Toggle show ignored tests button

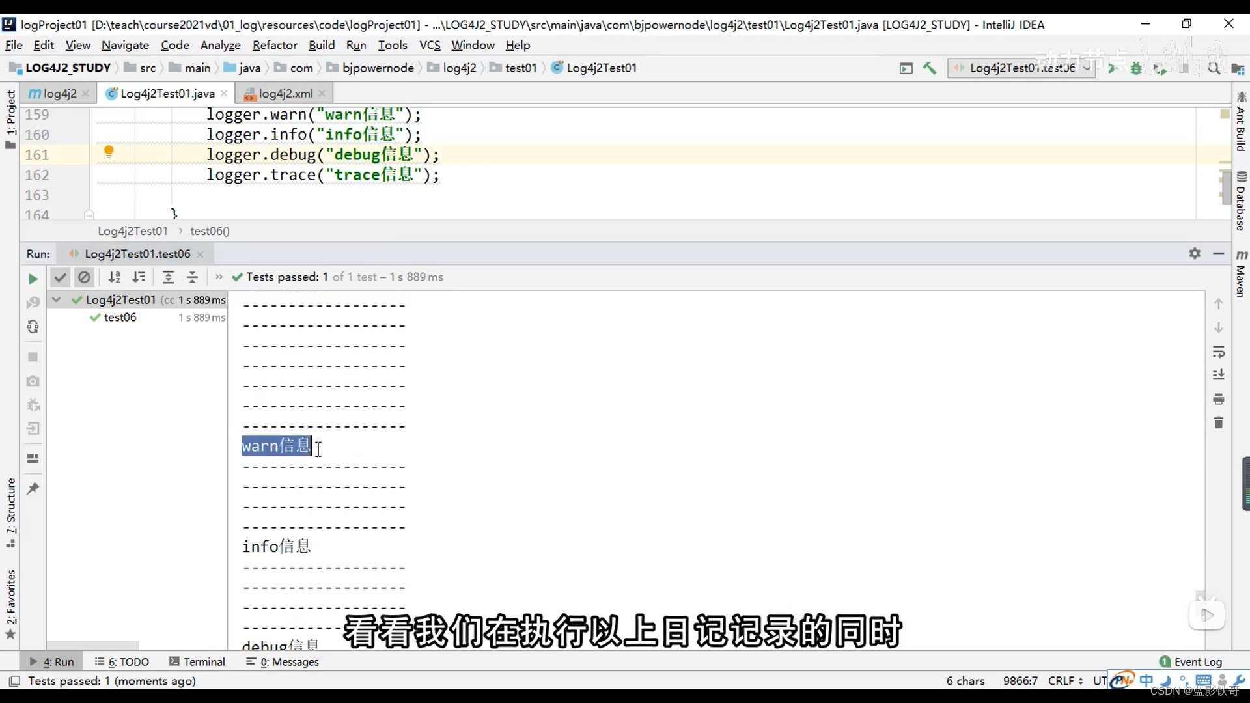(x=84, y=277)
